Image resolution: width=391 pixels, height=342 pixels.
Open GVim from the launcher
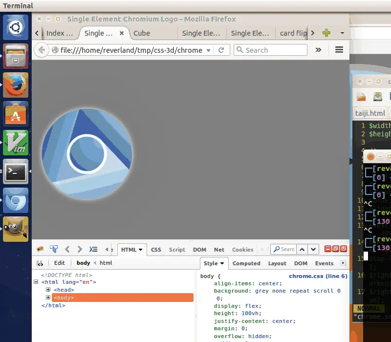(x=16, y=143)
